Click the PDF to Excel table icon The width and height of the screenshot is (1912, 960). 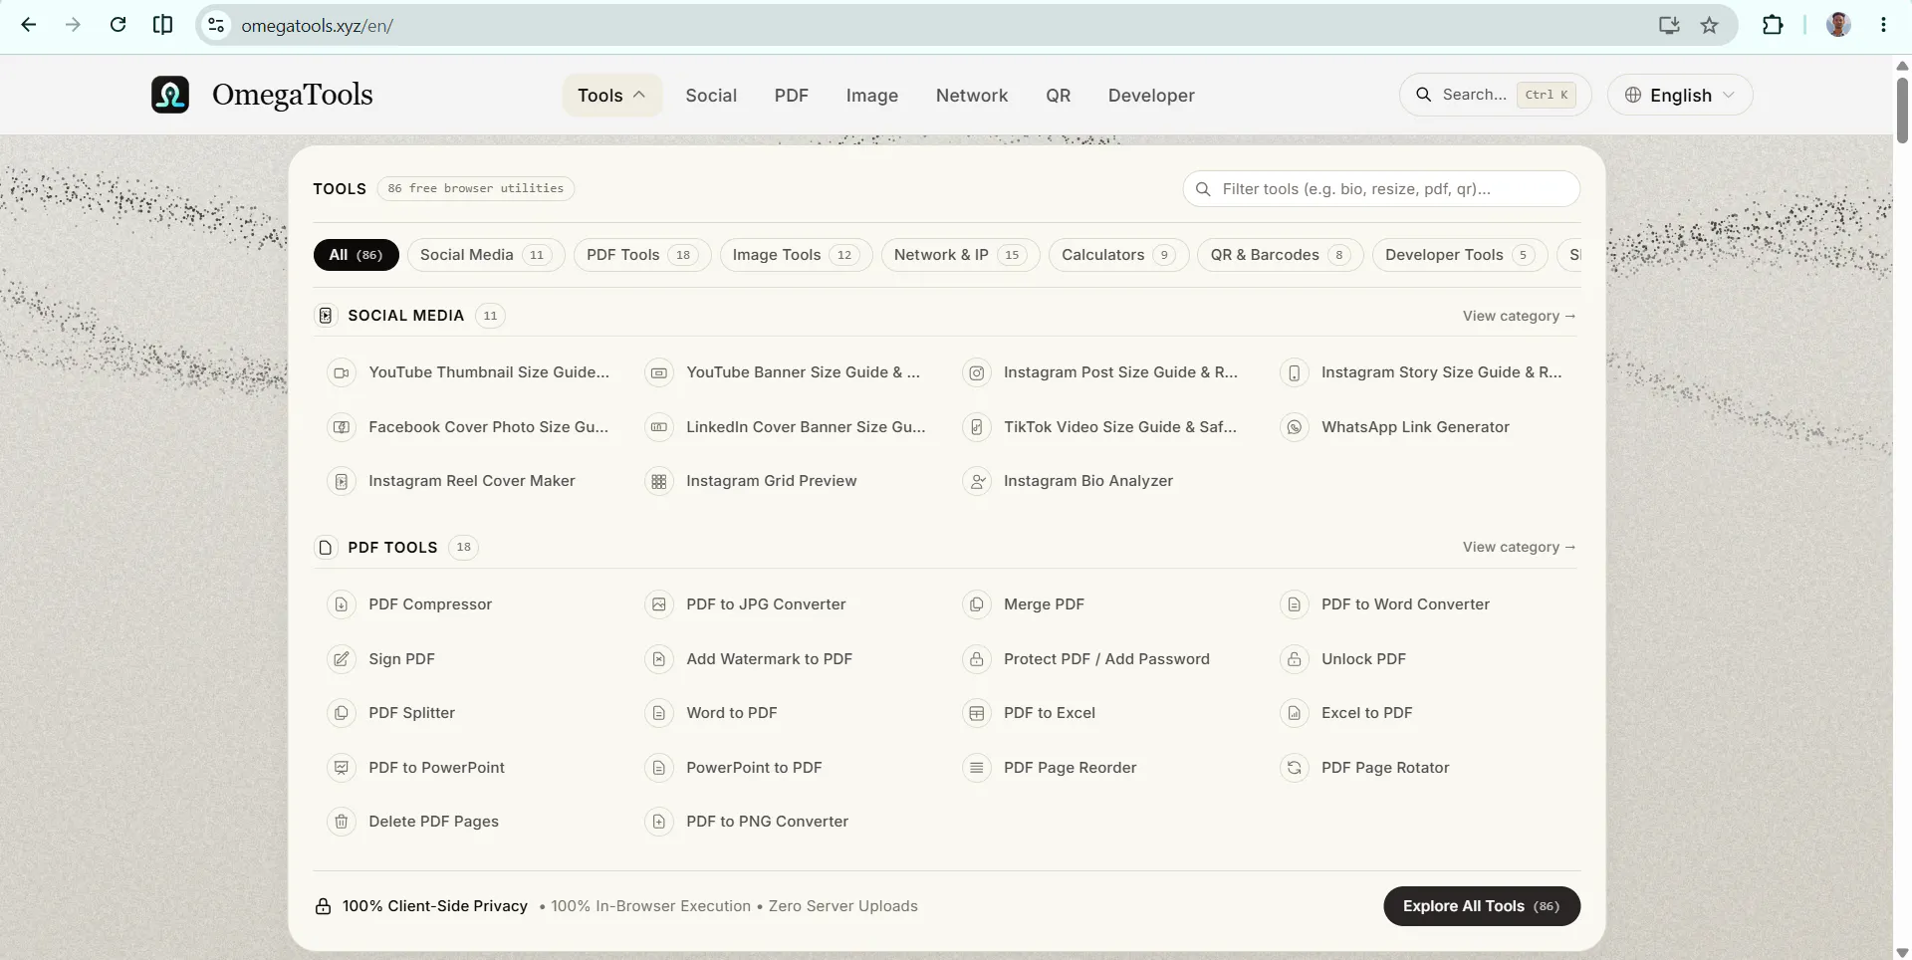(x=977, y=713)
